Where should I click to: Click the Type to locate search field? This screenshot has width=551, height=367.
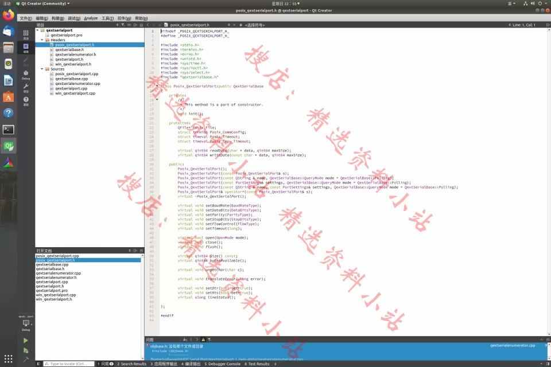pos(68,364)
